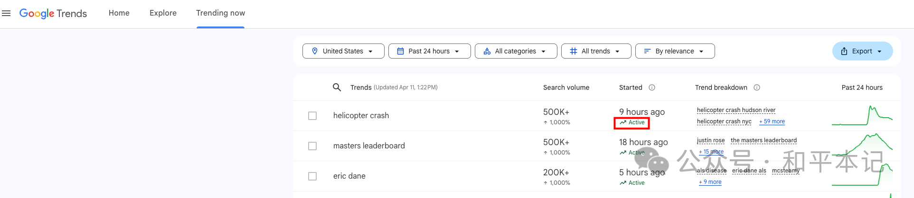Open the hamburger main menu
Screen dimensions: 914x198
click(6, 13)
